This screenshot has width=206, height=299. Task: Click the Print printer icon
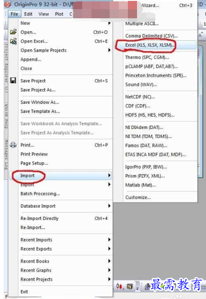[x=13, y=145]
